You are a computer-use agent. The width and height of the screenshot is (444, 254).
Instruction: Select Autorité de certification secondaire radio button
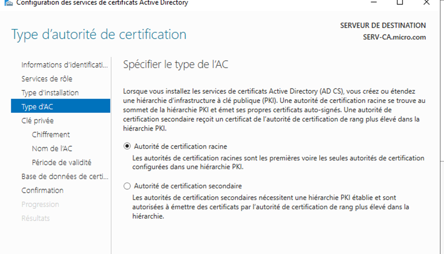pos(127,186)
